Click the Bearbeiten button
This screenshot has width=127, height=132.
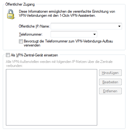click(110, 82)
